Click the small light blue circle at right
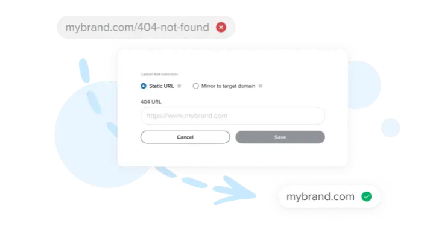 pos(390,128)
